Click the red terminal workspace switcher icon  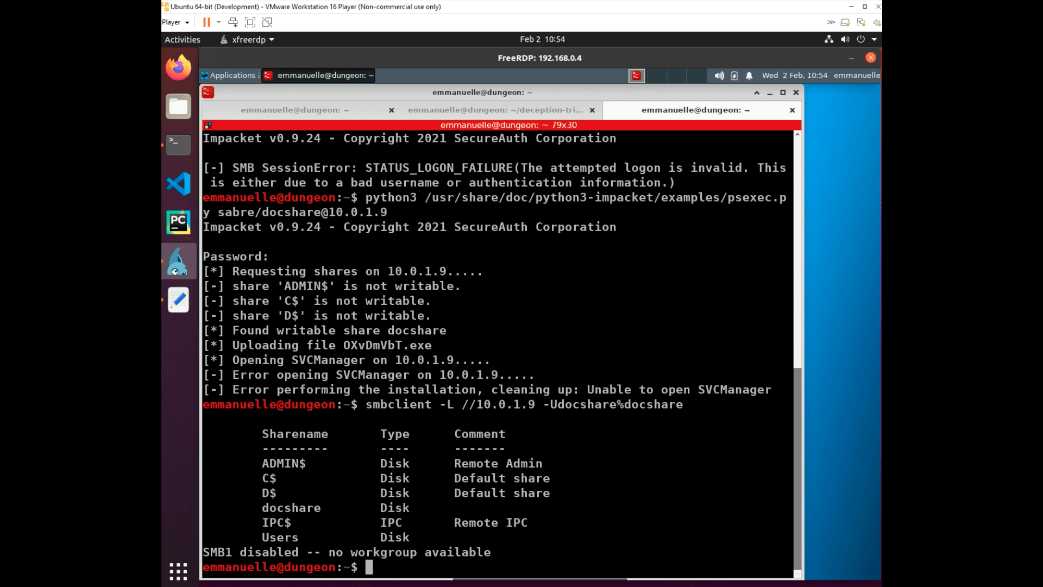pyautogui.click(x=637, y=76)
